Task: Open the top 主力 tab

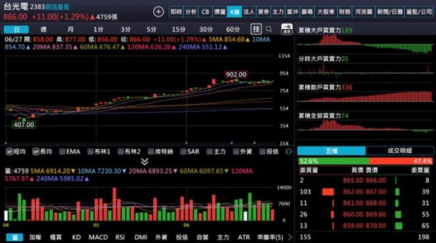Action: click(x=278, y=12)
